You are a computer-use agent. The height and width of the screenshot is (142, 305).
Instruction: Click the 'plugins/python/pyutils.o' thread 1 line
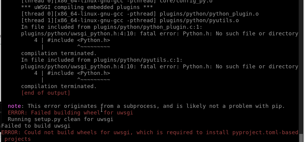(130, 21)
